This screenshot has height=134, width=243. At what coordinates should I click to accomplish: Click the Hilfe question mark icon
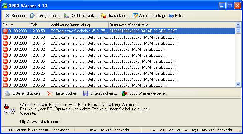pyautogui.click(x=171, y=16)
